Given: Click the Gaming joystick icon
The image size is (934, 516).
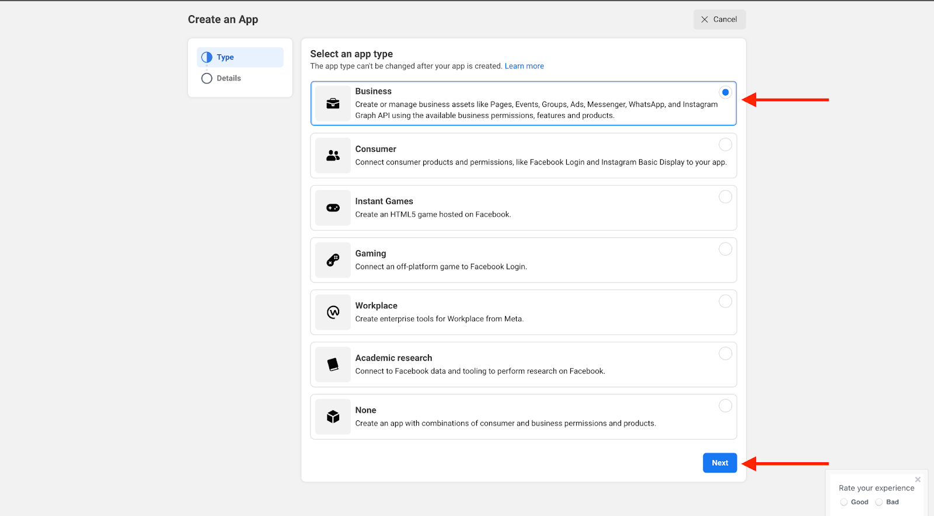Looking at the screenshot, I should click(333, 260).
